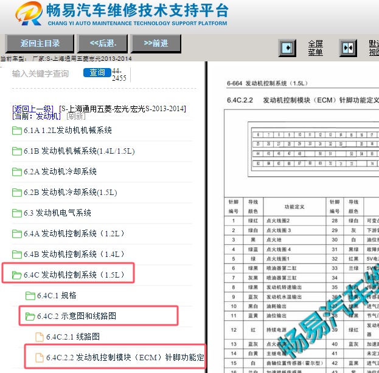Click folder icon beside 6.4A 发动机控制系统

pos(16,234)
